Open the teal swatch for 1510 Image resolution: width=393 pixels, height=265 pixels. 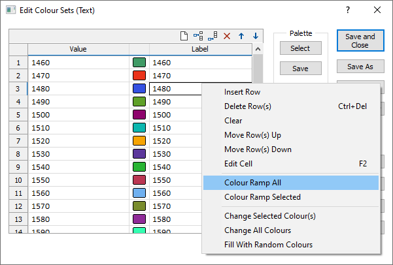139,128
